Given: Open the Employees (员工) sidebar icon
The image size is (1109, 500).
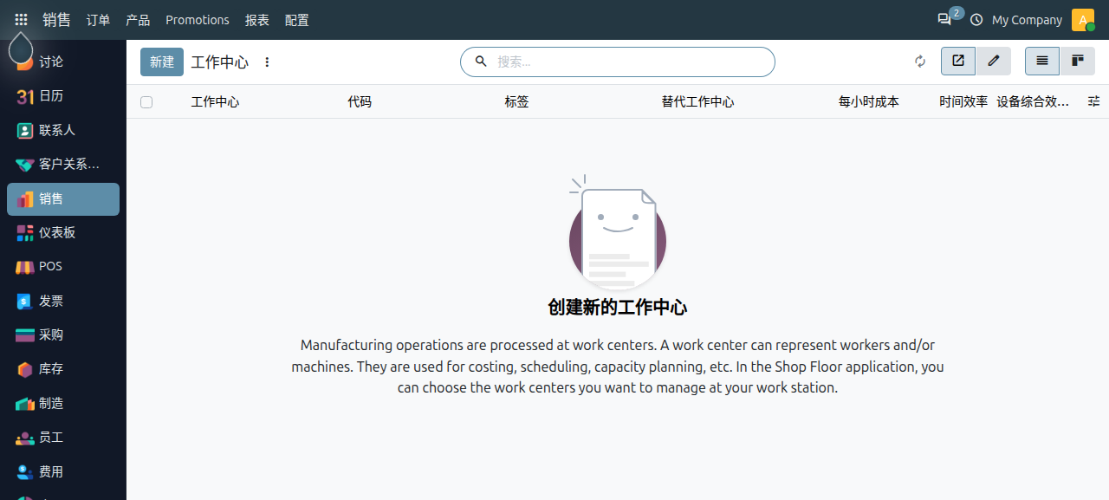Looking at the screenshot, I should click(x=25, y=438).
